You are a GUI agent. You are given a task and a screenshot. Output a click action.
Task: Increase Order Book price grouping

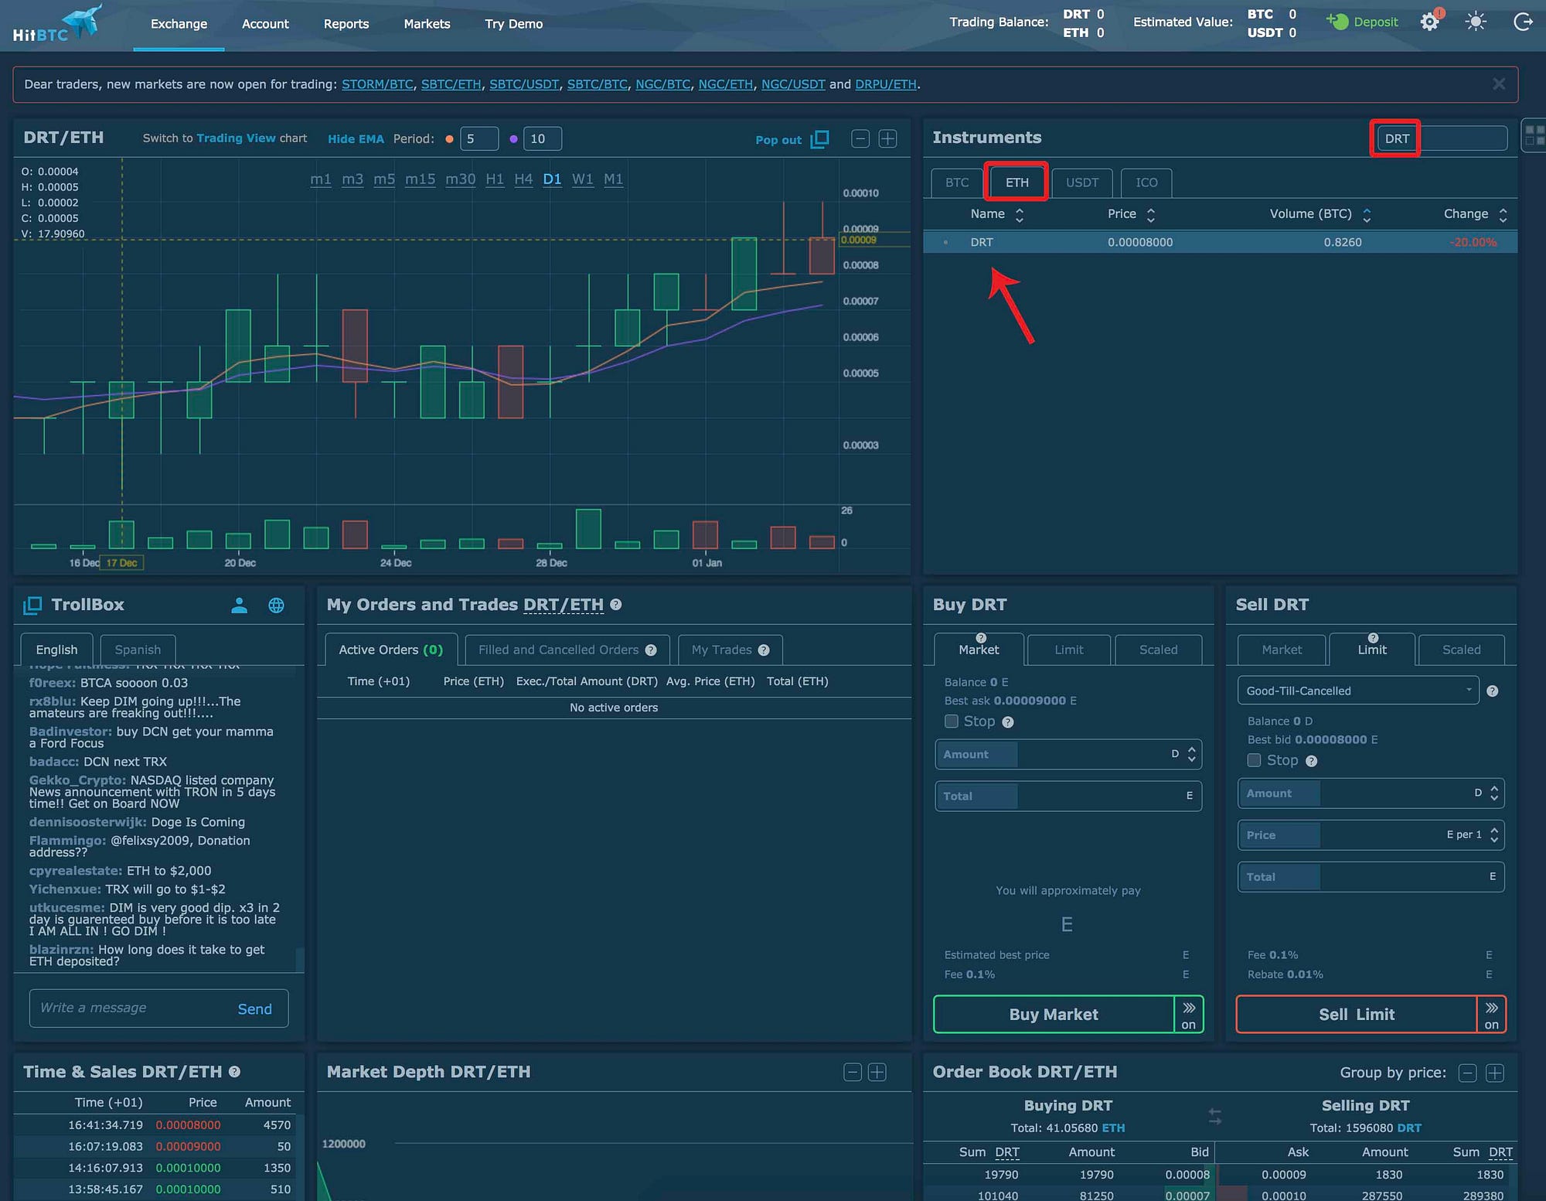click(1495, 1073)
